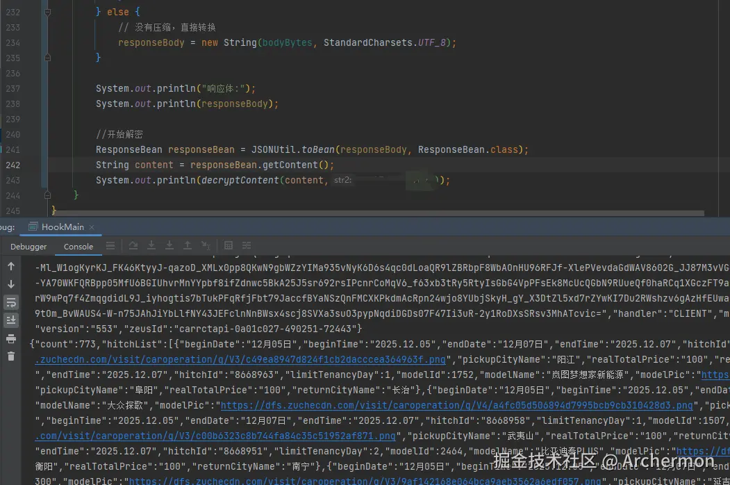This screenshot has height=485, width=730.
Task: Close the HookMain debug tab
Action: [x=92, y=227]
